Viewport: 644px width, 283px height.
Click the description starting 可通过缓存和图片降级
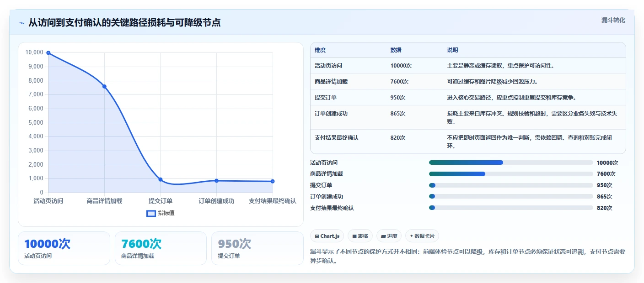coord(492,82)
